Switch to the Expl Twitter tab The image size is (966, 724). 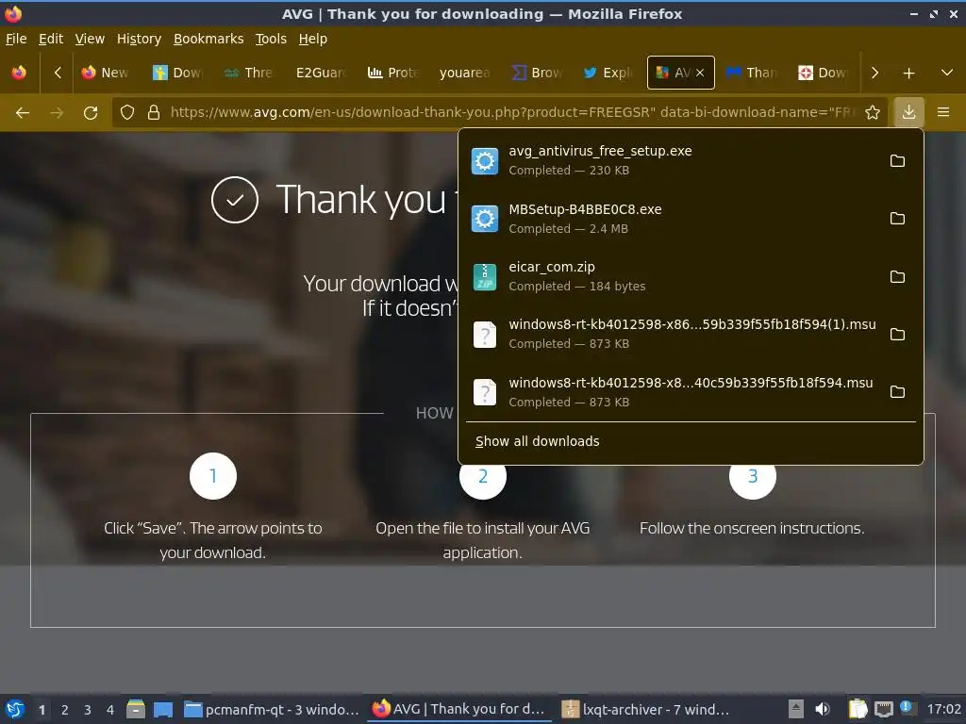(608, 73)
